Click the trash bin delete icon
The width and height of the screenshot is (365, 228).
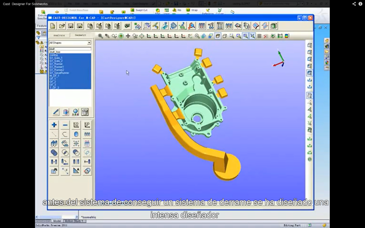tap(85, 112)
